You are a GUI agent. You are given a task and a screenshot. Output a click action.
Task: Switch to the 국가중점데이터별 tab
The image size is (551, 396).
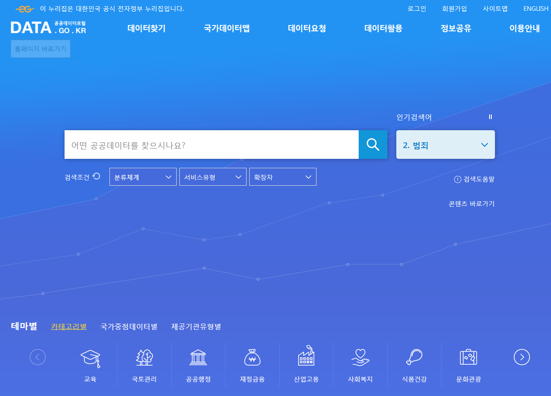pos(129,327)
